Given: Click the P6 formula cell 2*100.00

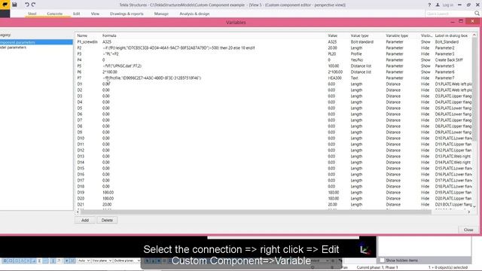Looking at the screenshot, I should (x=110, y=72).
